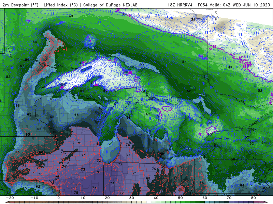Viewport: 273px width, 204px height.
Task: Click the '30' tick label on color scale
Action: click(132, 198)
